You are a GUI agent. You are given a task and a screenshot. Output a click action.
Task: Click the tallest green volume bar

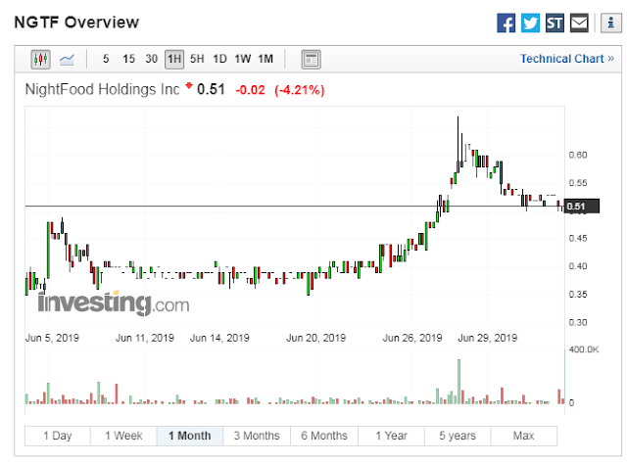458,382
